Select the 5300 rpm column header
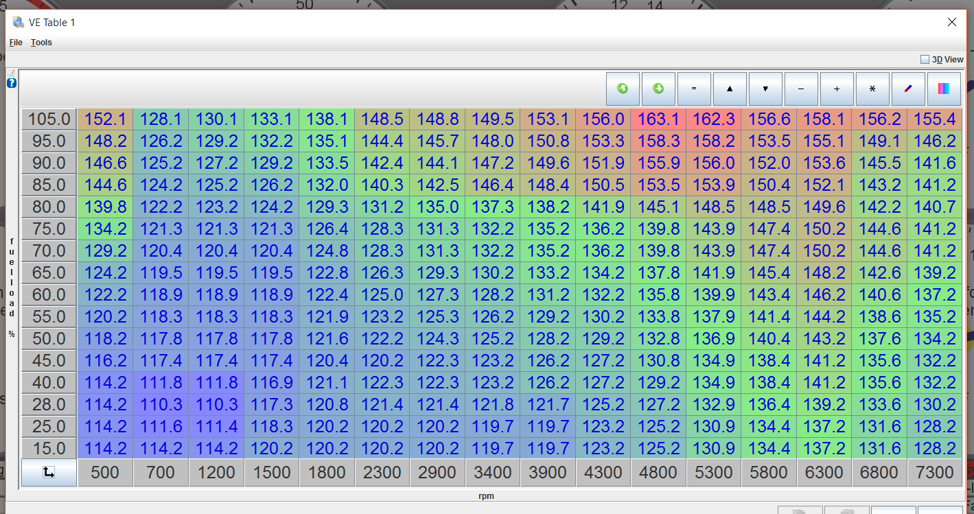Screen dimensions: 974x514 (x=714, y=472)
